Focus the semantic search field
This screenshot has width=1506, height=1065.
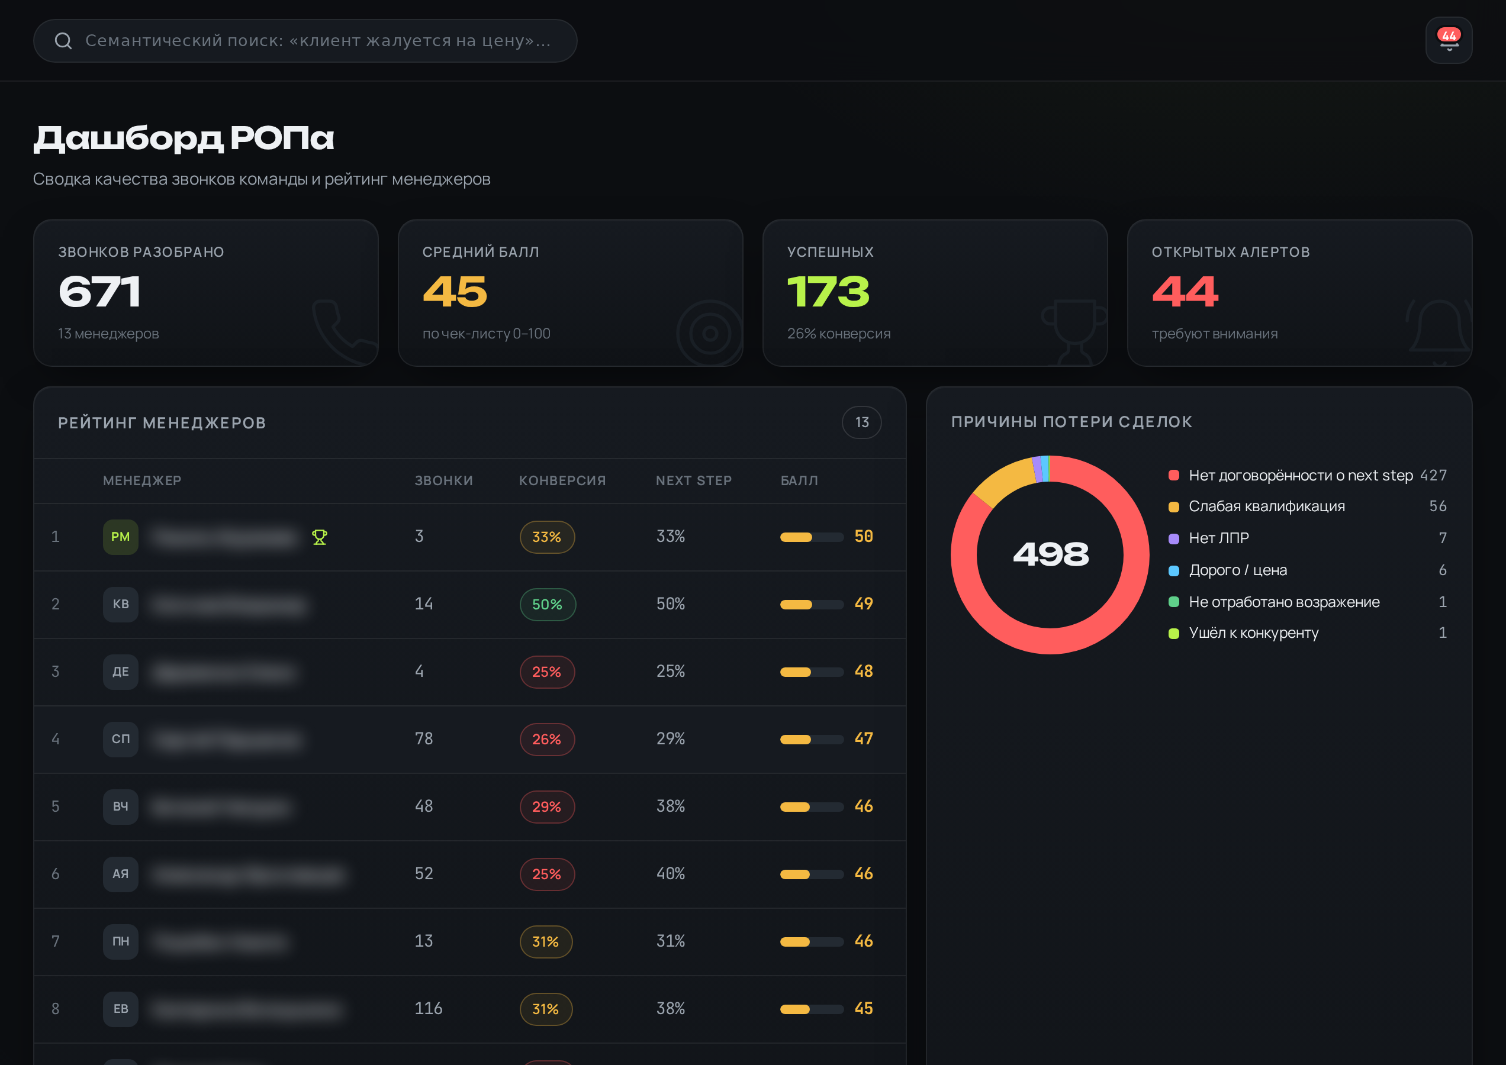[305, 41]
